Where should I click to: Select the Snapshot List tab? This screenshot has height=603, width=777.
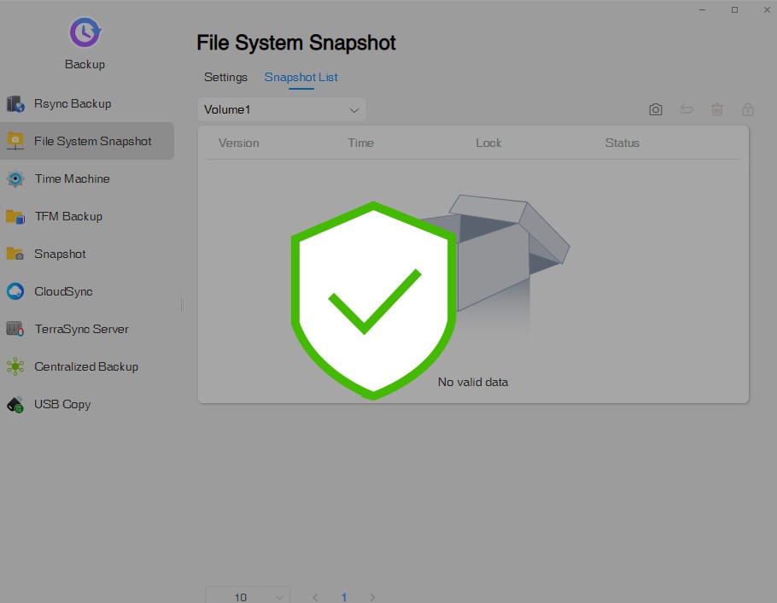[x=301, y=77]
